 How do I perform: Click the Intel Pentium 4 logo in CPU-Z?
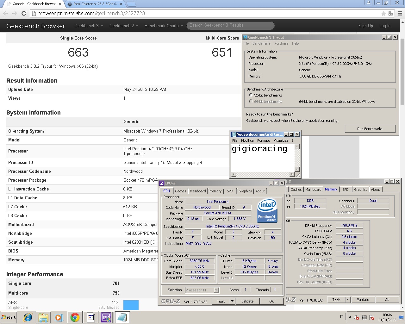[x=267, y=210]
